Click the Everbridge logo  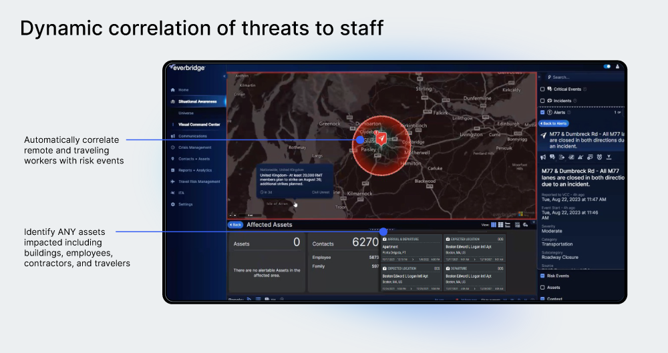pyautogui.click(x=187, y=67)
